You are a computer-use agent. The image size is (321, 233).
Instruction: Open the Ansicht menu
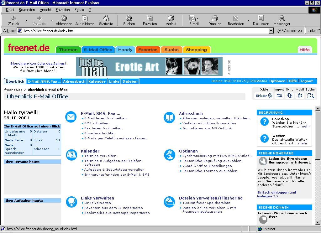click(x=45, y=10)
